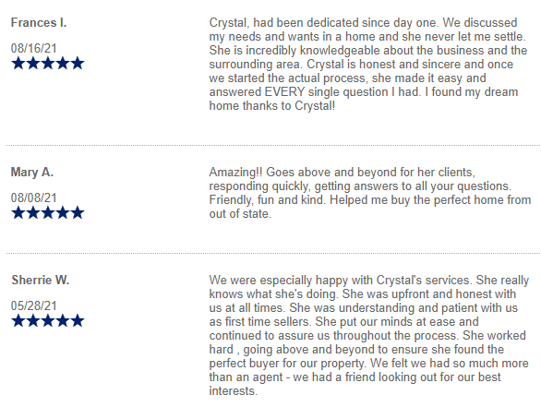Click the second star in Sherrie W.'s rating
541x419 pixels.
(33, 321)
